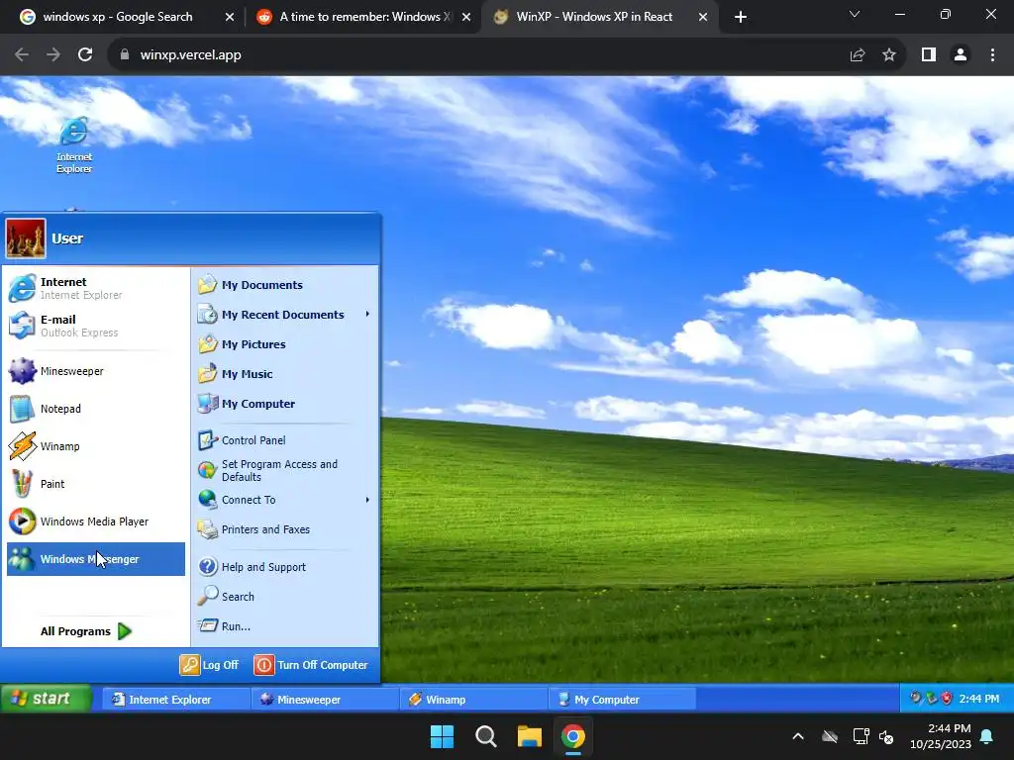Open Notepad from the Start menu
Image resolution: width=1014 pixels, height=760 pixels.
96,409
